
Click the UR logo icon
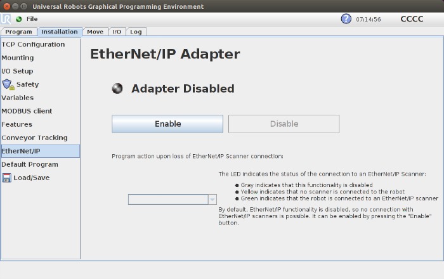5,19
